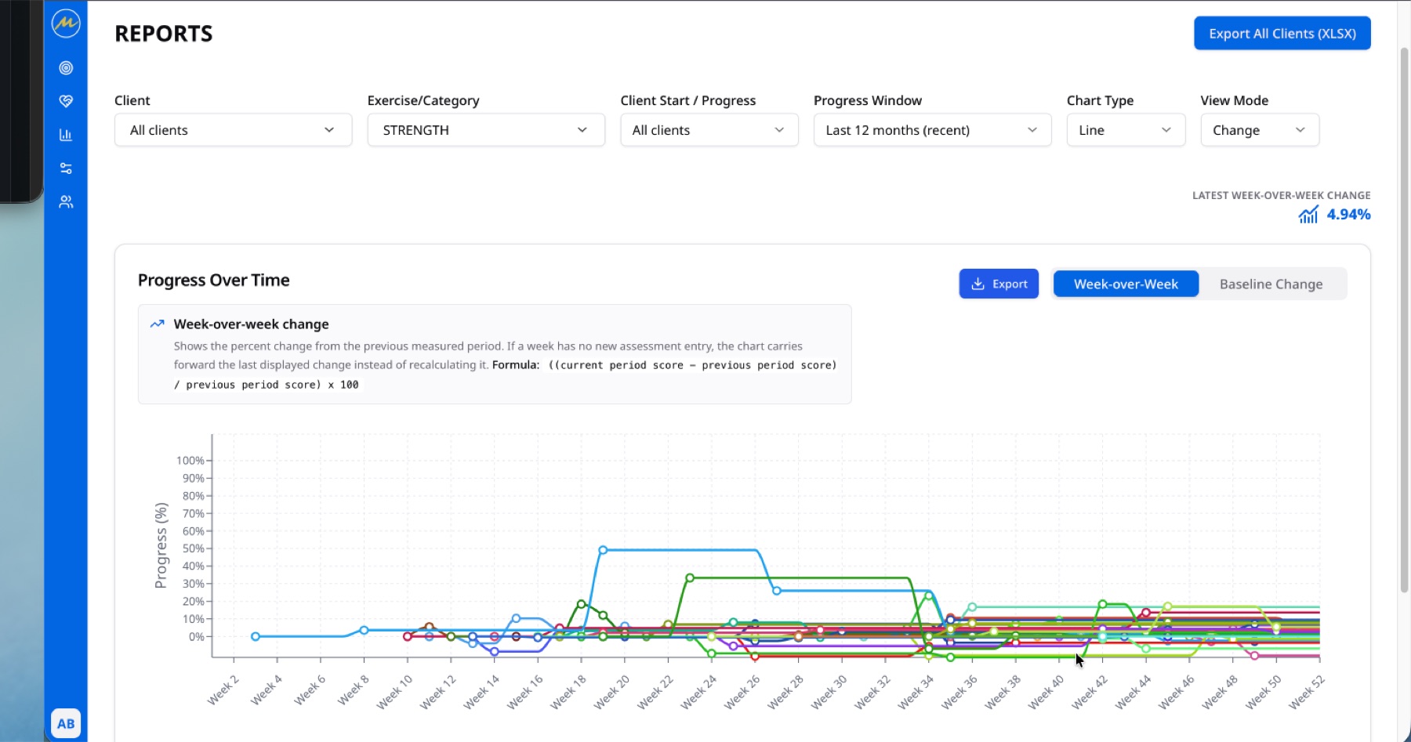Click the AB user avatar
Screen dimensions: 1411x742
(x=66, y=724)
